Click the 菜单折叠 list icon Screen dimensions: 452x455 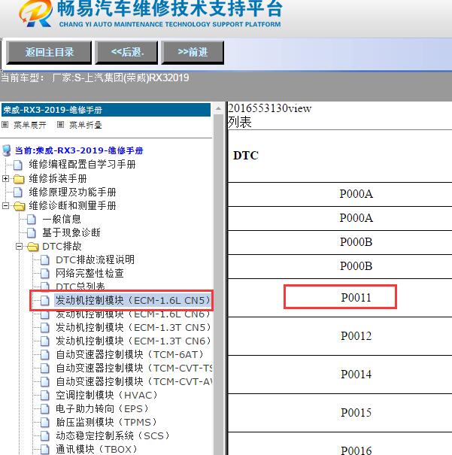click(x=60, y=125)
